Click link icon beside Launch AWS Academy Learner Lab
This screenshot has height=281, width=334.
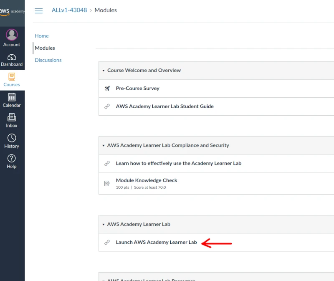pyautogui.click(x=107, y=242)
